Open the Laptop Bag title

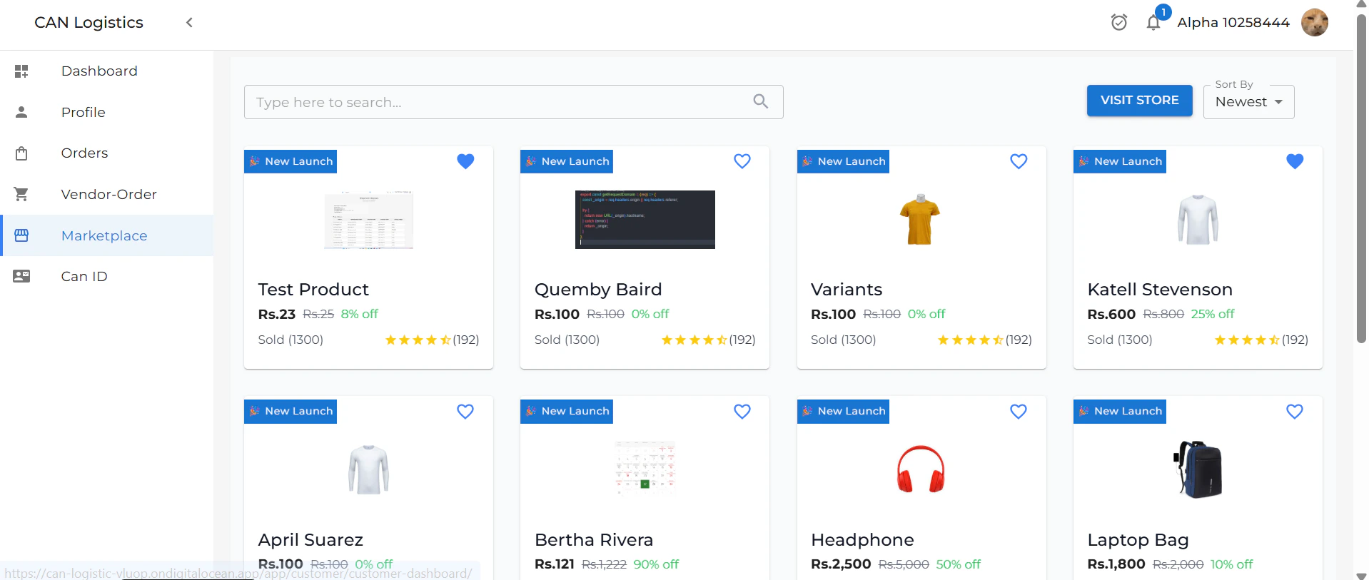pos(1138,540)
